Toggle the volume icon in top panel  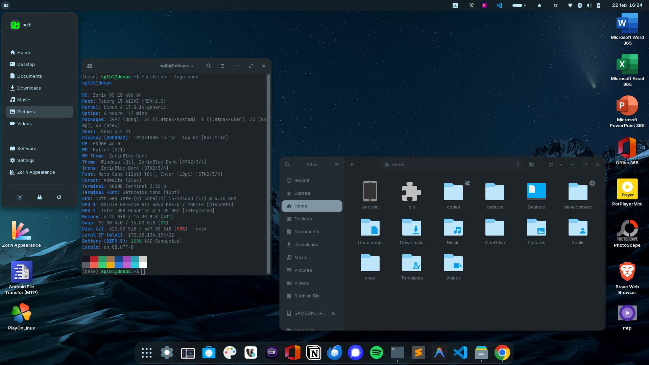[x=589, y=5]
